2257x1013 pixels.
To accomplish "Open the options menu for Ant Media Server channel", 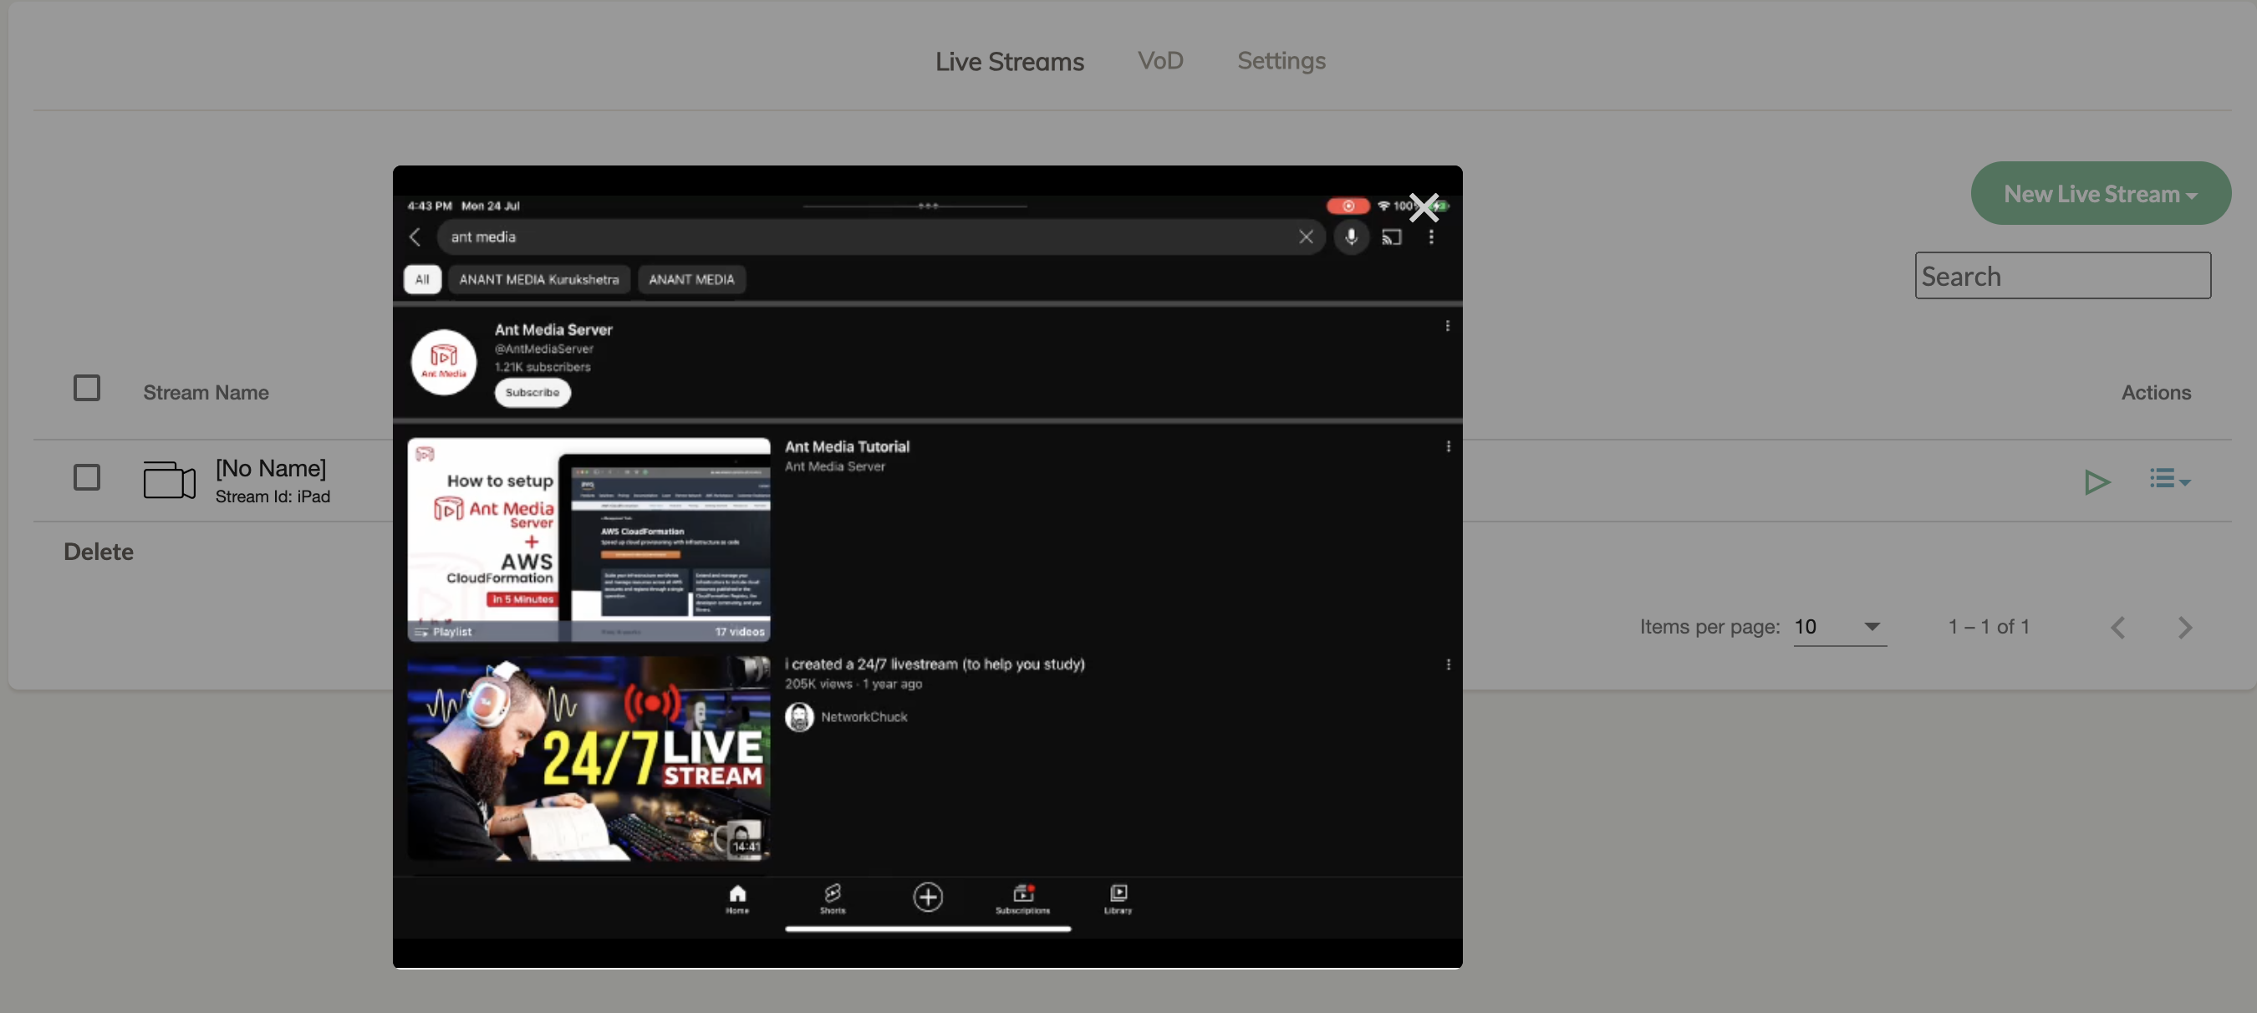I will (1448, 326).
